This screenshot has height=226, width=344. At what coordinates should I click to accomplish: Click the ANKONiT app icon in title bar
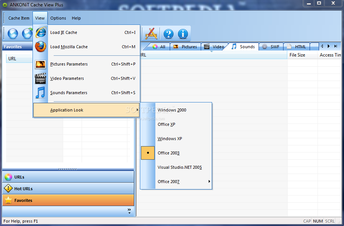tap(5, 5)
